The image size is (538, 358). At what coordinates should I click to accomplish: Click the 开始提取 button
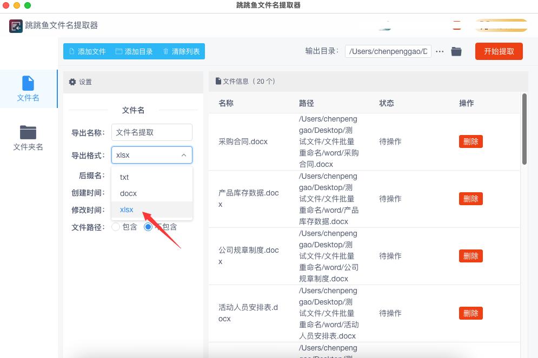pos(498,51)
